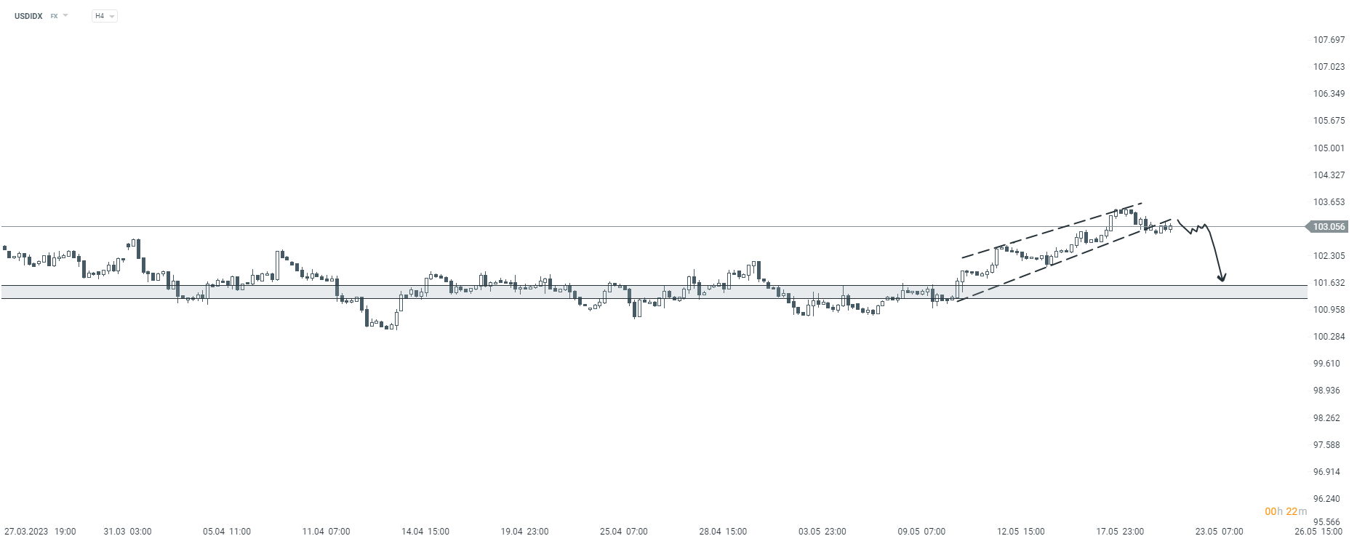
Task: Click the 101.632 price axis label
Action: (1329, 283)
